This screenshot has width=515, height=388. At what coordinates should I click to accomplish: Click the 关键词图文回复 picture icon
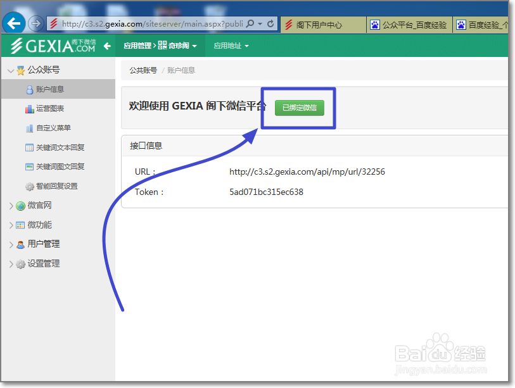(30, 166)
